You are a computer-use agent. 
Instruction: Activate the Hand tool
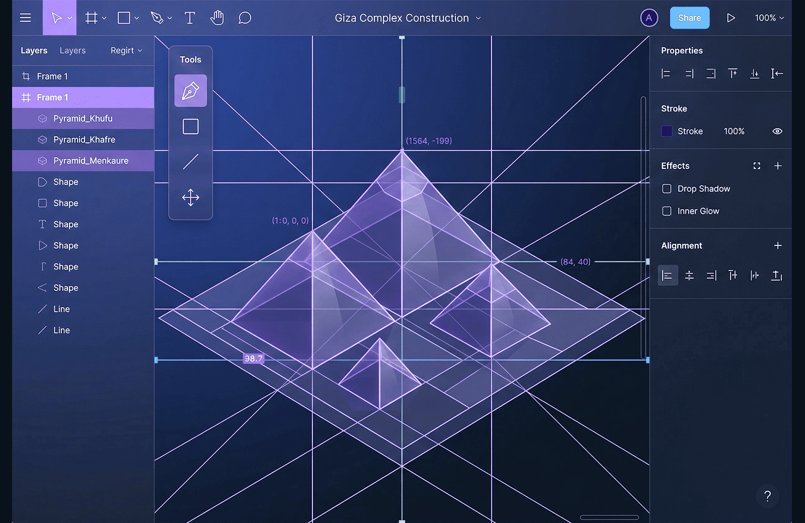pyautogui.click(x=217, y=18)
